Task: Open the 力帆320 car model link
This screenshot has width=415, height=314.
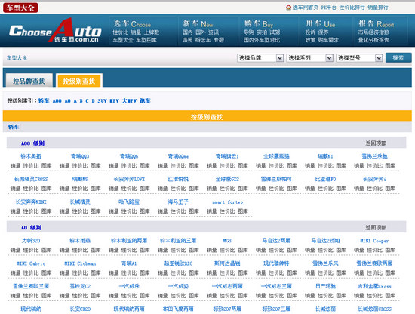Action: tap(31, 241)
